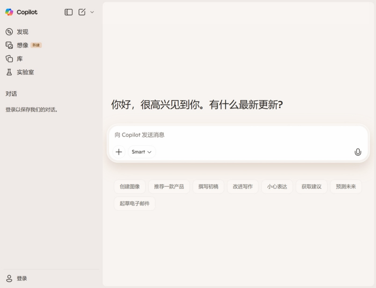This screenshot has width=376, height=288.
Task: Open the 想像 image icon
Action: coord(9,45)
